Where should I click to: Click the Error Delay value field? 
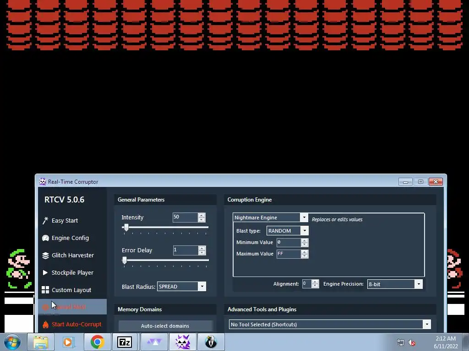[x=185, y=250]
